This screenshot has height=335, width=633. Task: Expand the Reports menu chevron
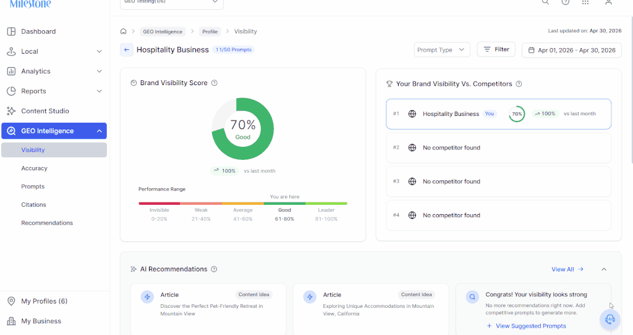(100, 91)
